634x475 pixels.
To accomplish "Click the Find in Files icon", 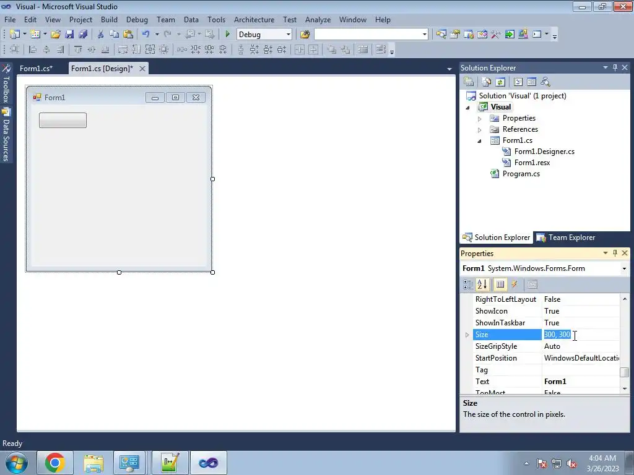I will tap(305, 35).
